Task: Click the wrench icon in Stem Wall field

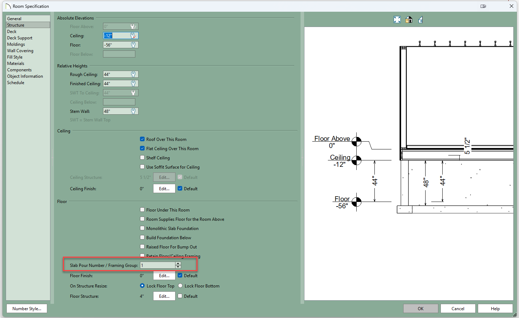Action: (133, 111)
